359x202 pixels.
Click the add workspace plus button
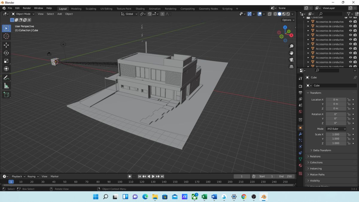point(237,9)
